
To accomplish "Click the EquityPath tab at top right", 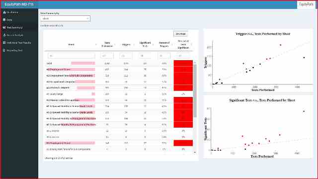I will 306,4.
